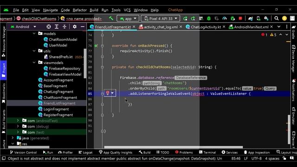Open the Refactor menu
This screenshot has width=297, height=167.
[x=79, y=10]
